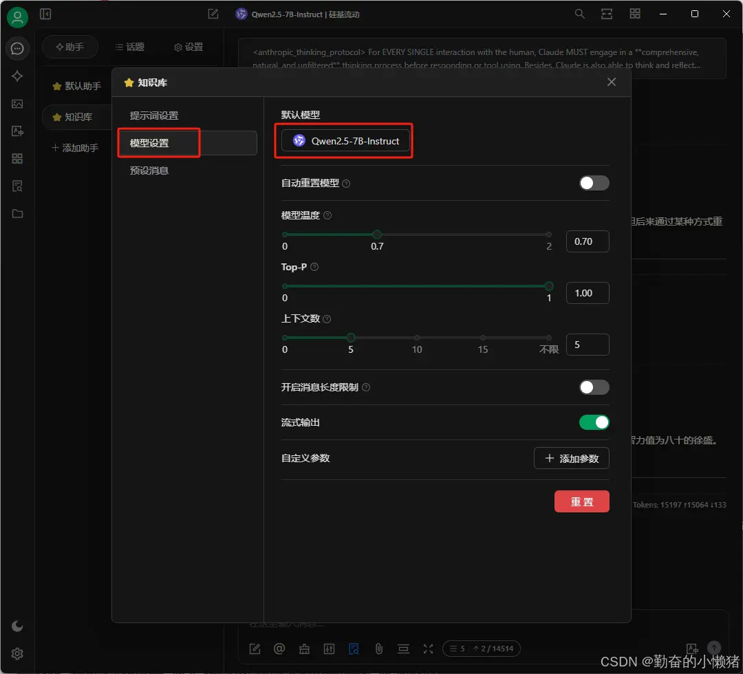Attach file with paperclip icon
The width and height of the screenshot is (743, 674).
point(378,649)
